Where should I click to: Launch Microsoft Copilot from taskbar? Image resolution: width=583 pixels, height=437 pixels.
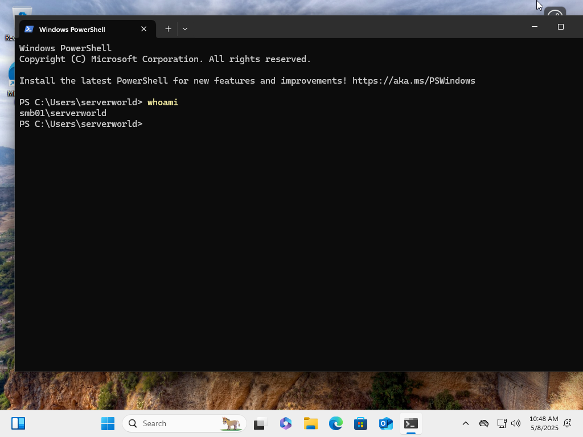click(286, 423)
